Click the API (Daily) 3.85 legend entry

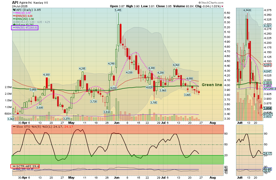28,10
